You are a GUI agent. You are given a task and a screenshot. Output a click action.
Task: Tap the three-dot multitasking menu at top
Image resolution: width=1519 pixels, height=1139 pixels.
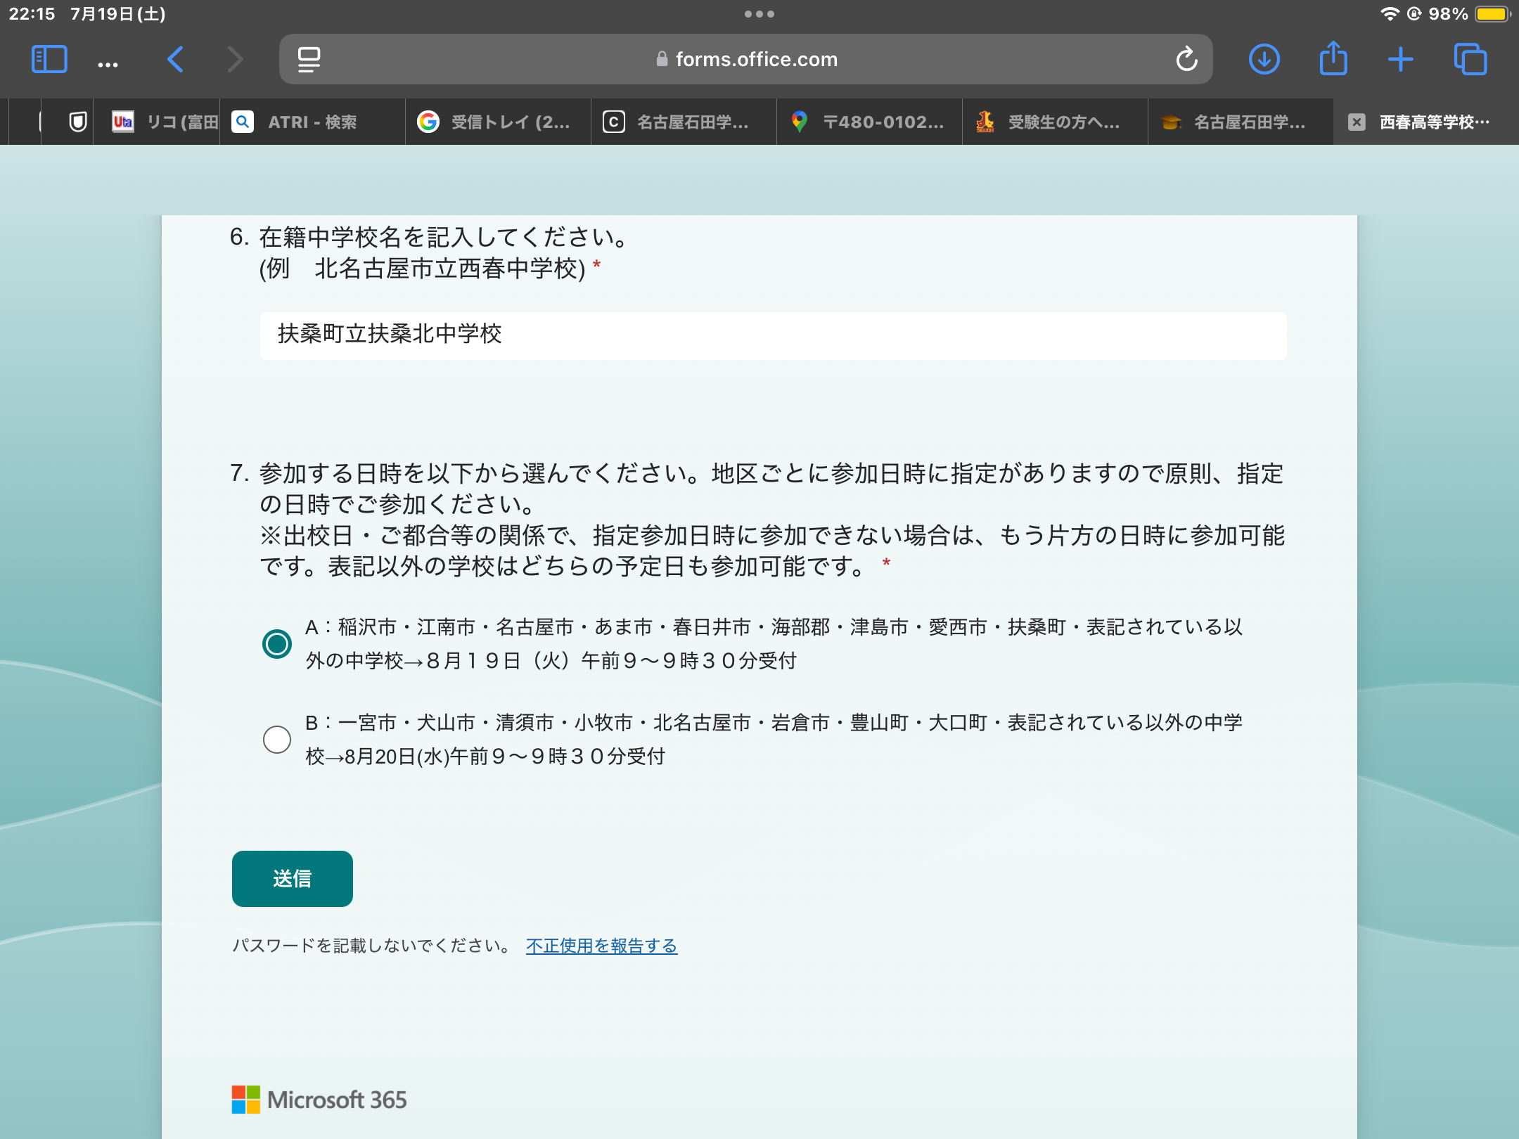coord(759,14)
